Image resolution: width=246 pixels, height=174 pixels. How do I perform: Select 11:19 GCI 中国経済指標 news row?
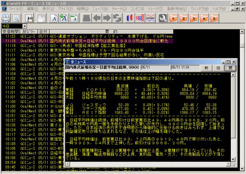(87, 46)
